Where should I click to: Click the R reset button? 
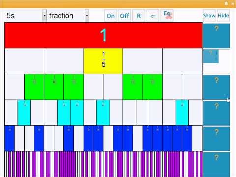139,16
